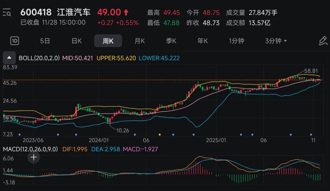Click the 今开 value 48.75

point(211,13)
